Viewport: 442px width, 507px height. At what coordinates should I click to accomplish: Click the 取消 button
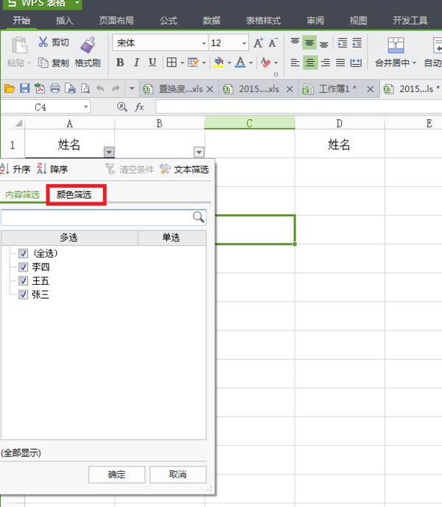(178, 475)
